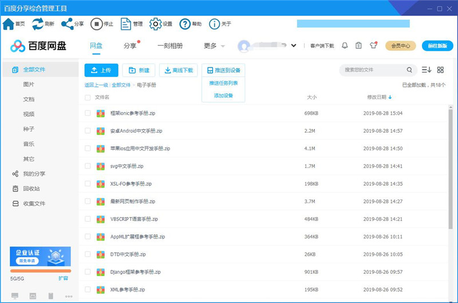
Task: Open the 推送到设备 dropdown
Action: 223,70
